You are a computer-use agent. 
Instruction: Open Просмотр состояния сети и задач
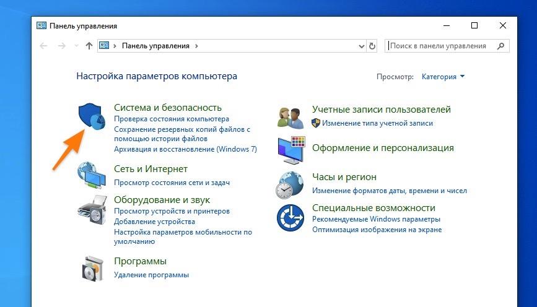[172, 183]
